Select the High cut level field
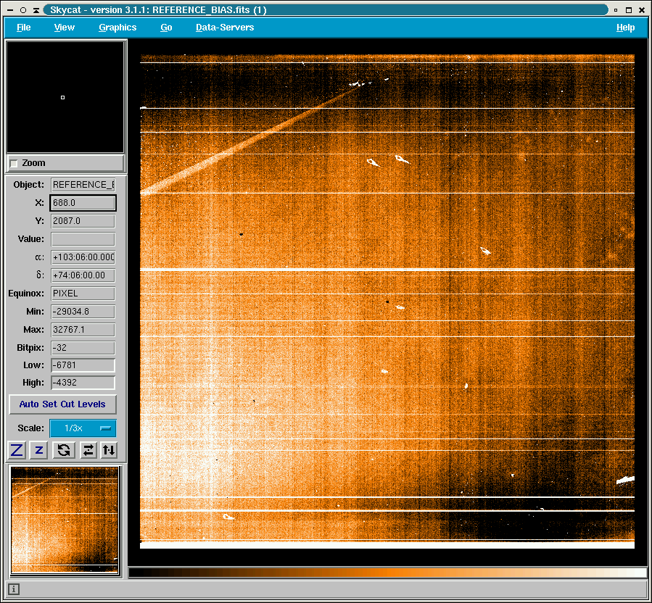This screenshot has width=652, height=603. click(x=83, y=383)
